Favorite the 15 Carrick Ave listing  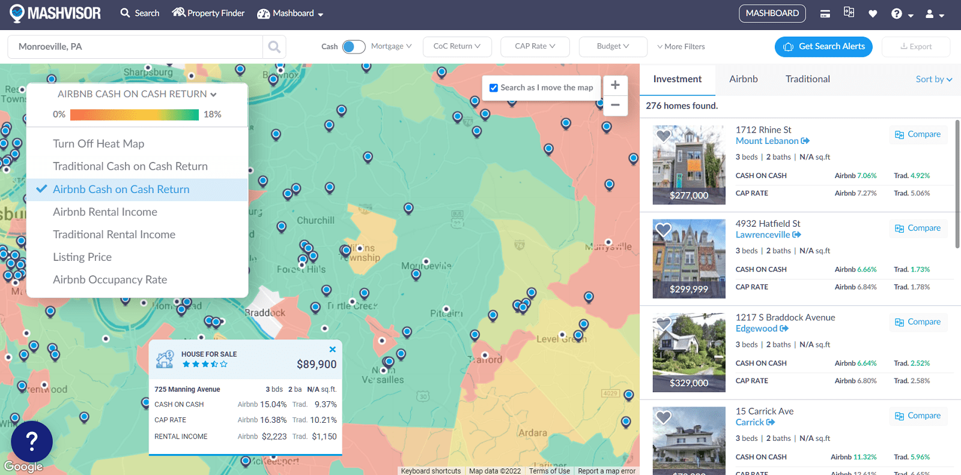tap(663, 417)
